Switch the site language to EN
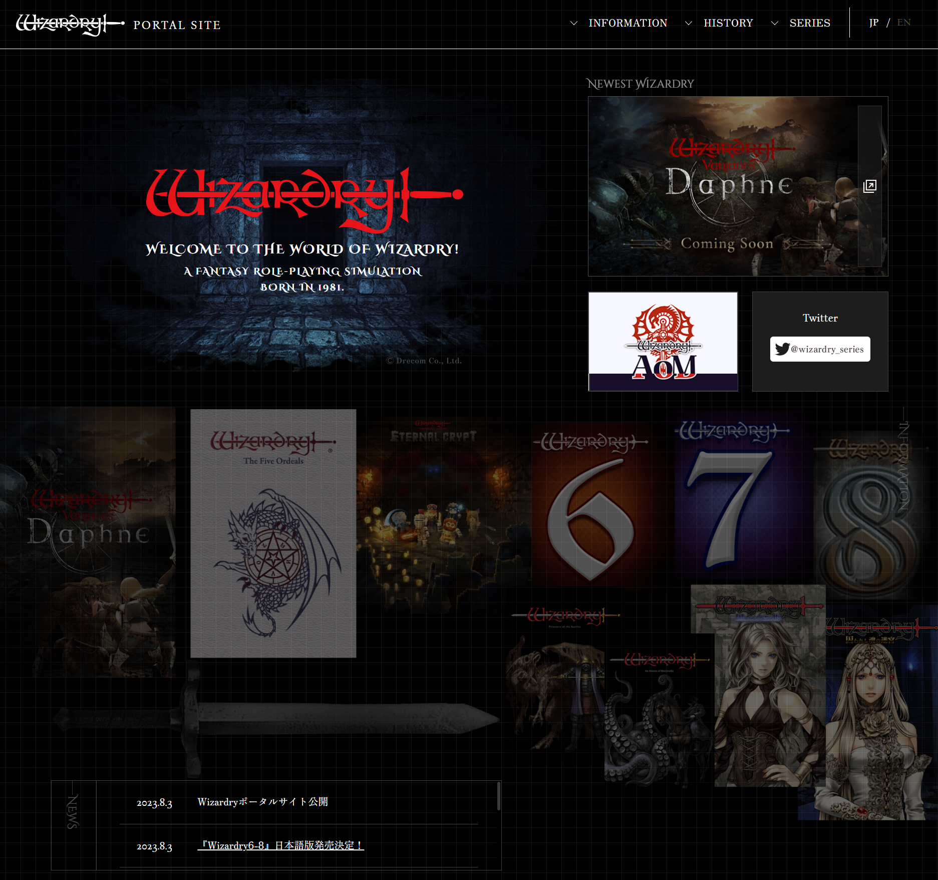Image resolution: width=938 pixels, height=880 pixels. [904, 22]
